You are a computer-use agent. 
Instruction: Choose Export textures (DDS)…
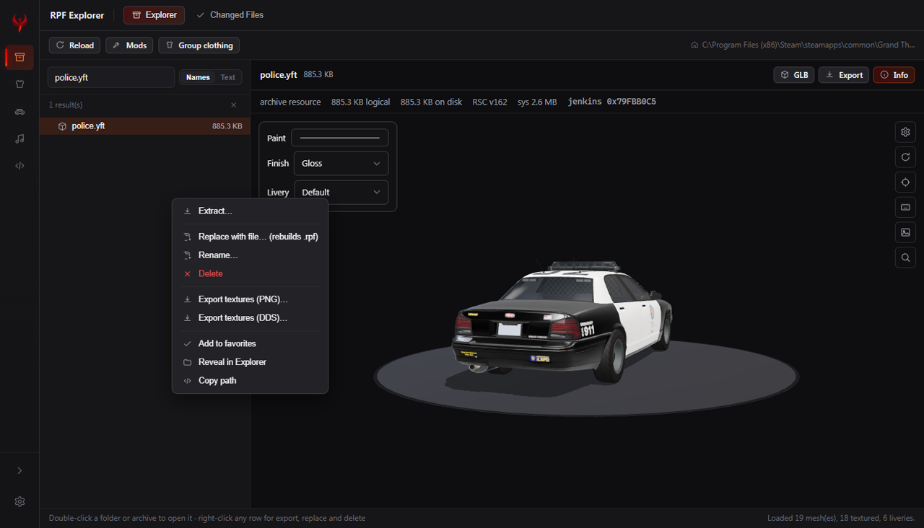point(250,318)
